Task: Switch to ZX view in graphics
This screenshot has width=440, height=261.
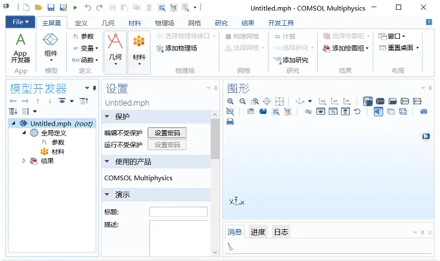Action: pos(347,102)
